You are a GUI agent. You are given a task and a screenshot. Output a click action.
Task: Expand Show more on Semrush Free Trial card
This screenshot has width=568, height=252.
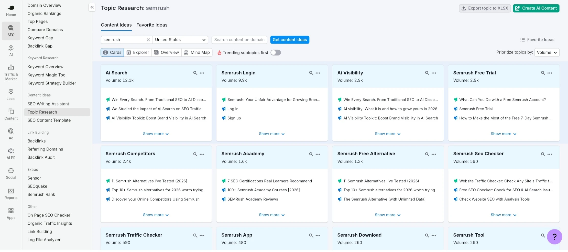point(504,134)
